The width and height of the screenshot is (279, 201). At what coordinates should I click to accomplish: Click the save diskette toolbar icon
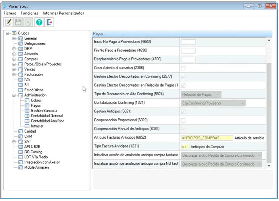[18, 22]
